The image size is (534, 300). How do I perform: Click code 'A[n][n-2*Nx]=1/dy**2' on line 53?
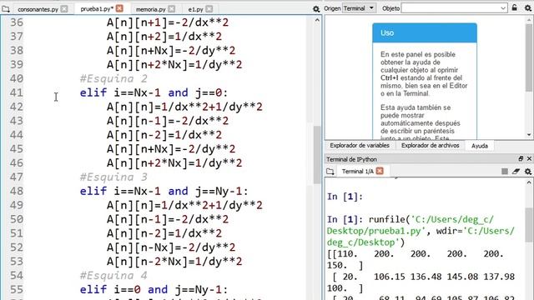click(x=174, y=261)
